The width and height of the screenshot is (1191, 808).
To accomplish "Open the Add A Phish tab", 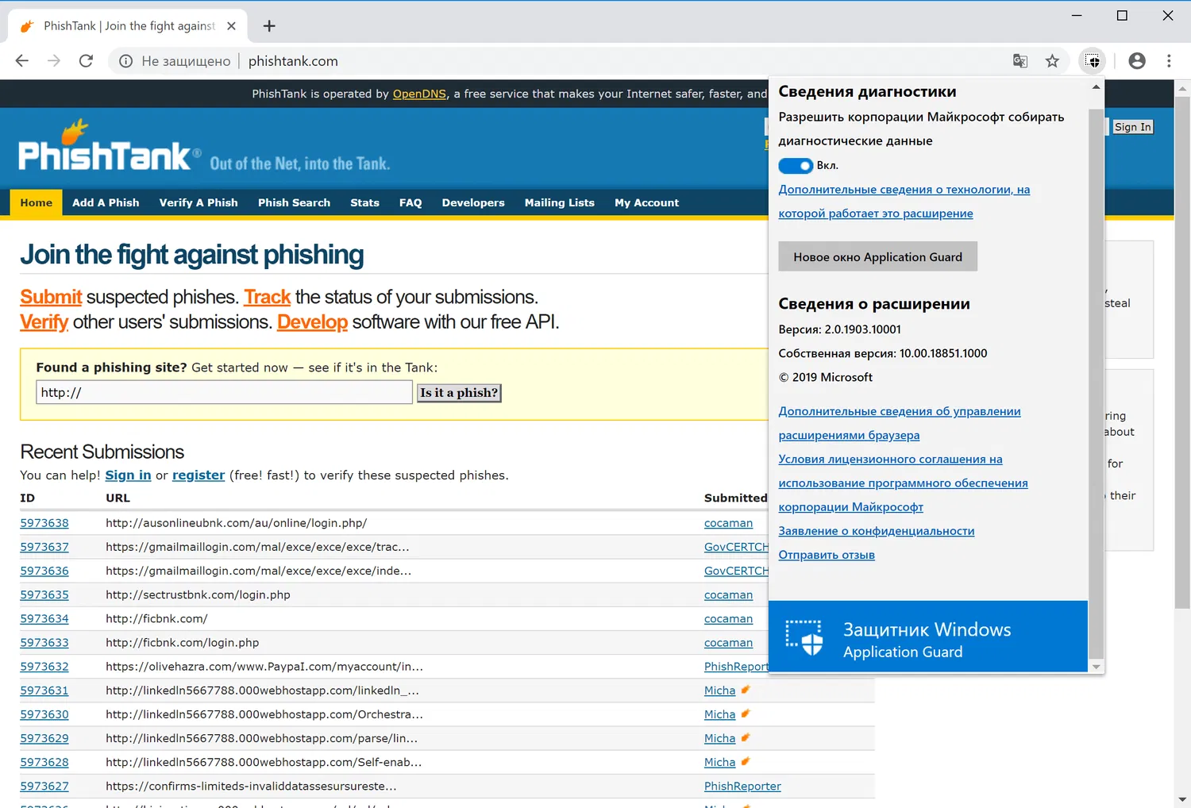I will (x=106, y=203).
